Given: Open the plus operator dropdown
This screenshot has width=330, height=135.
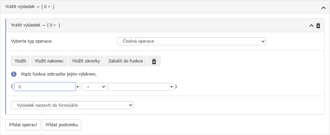Looking at the screenshot, I should (94, 87).
